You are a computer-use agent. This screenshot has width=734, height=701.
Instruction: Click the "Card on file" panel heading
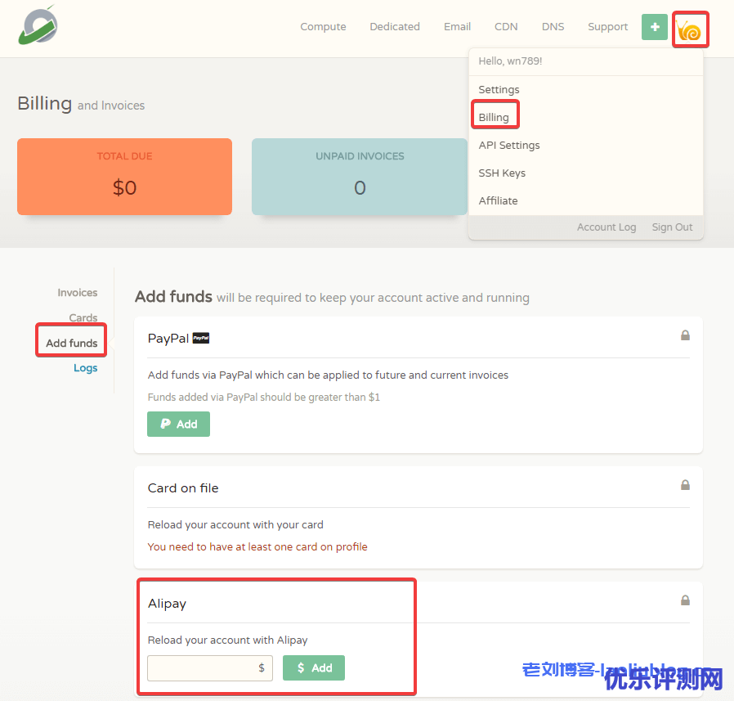183,488
